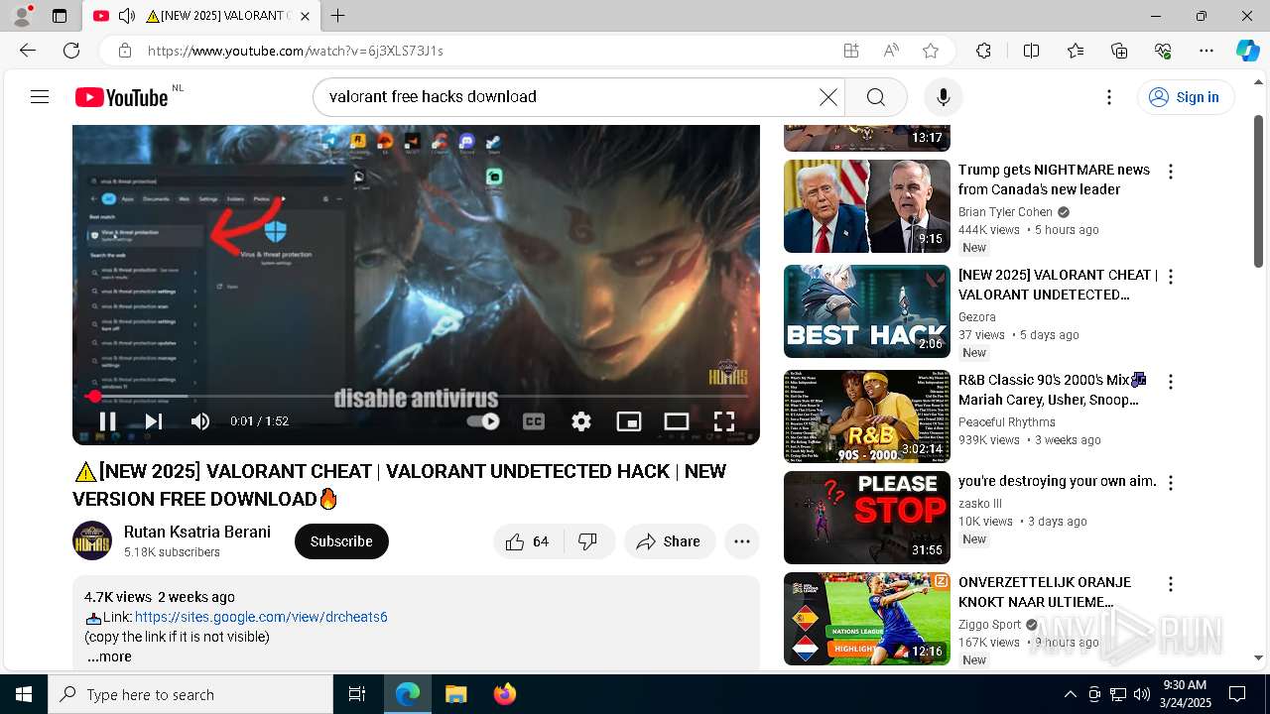Open browser extensions puzzle icon
This screenshot has height=714, width=1270.
[983, 51]
